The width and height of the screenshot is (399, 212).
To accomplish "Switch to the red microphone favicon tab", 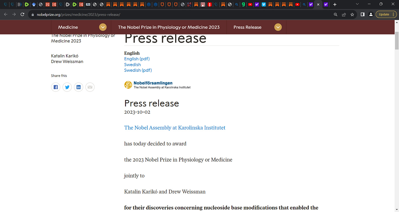I will 210,4.
